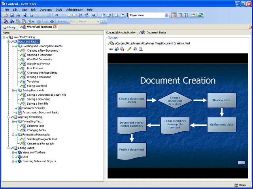Click the Find binoculars icon
Image resolution: width=253 pixels, height=189 pixels.
click(80, 15)
